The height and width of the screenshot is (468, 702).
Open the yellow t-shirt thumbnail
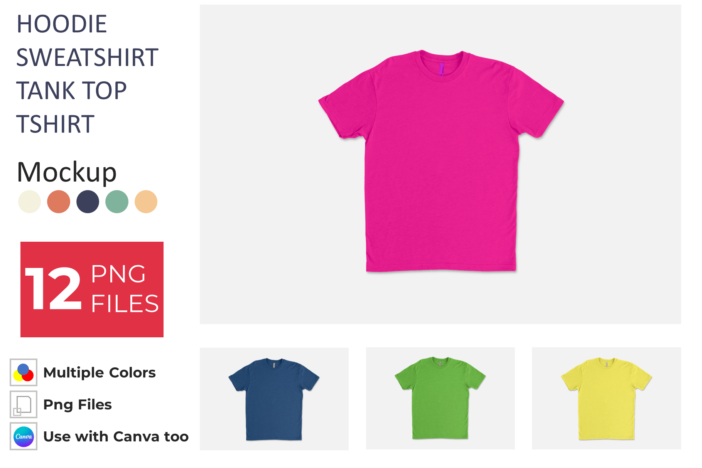(x=606, y=399)
